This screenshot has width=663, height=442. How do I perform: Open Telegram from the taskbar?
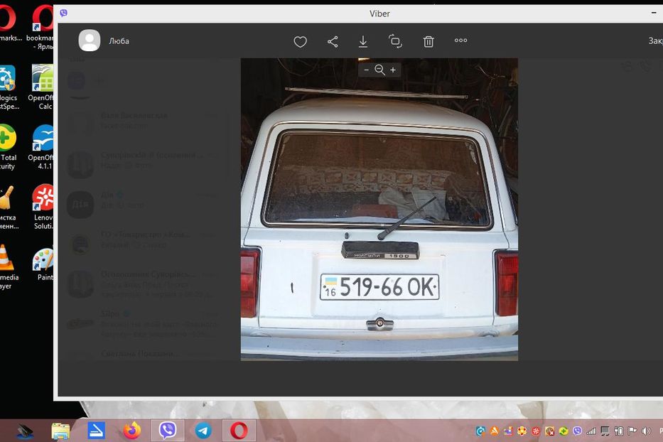pos(203,431)
